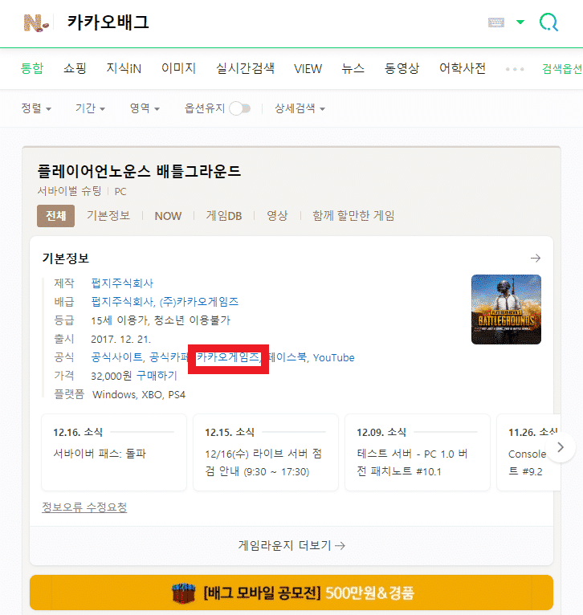
Task: Go to the 이미지 tab
Action: tap(178, 68)
